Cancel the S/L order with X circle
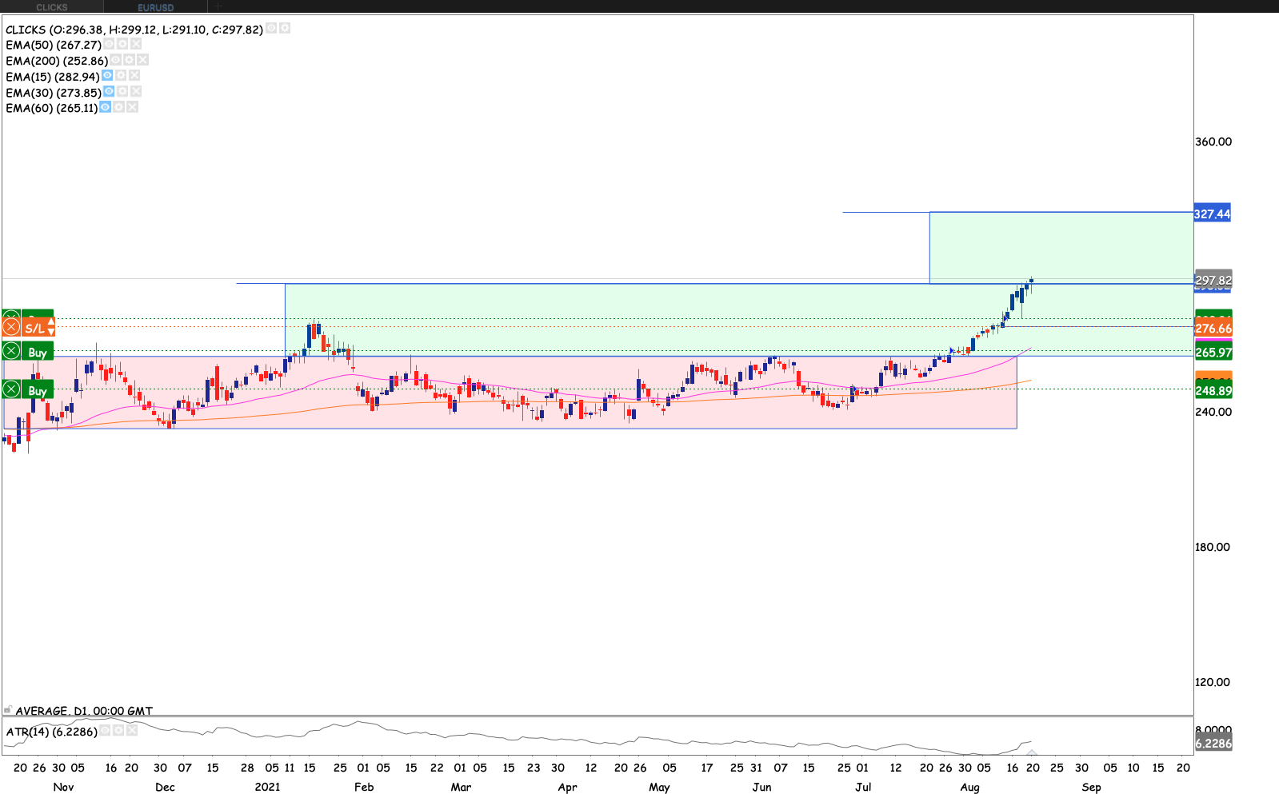This screenshot has width=1279, height=794. coord(11,327)
